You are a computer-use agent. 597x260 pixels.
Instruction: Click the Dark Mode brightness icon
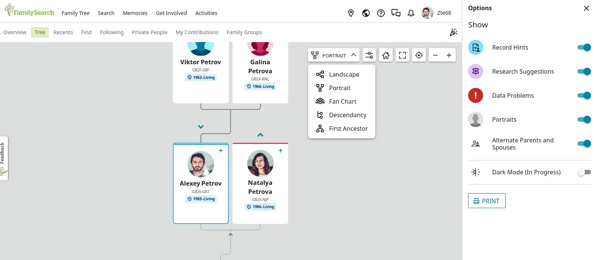(x=476, y=172)
